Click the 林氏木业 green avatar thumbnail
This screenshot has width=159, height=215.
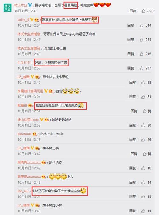[7, 8]
